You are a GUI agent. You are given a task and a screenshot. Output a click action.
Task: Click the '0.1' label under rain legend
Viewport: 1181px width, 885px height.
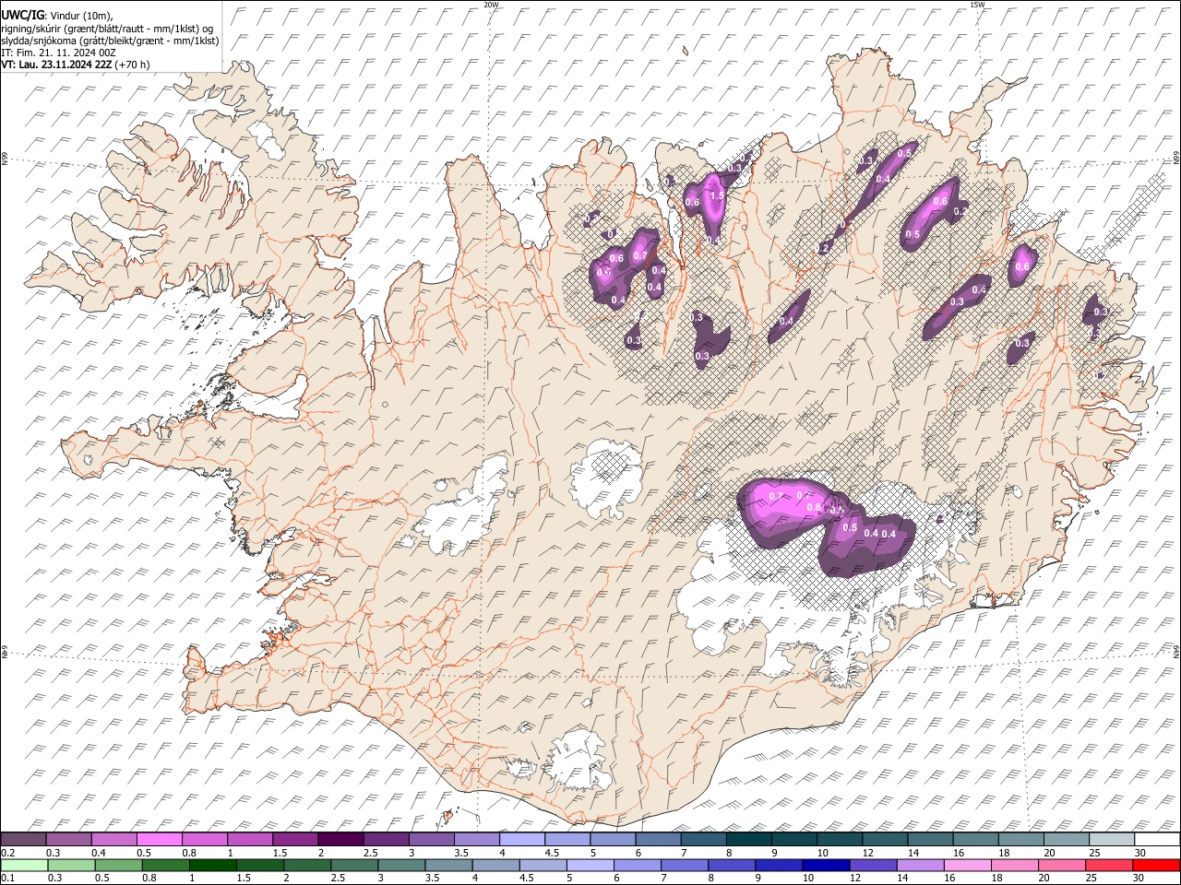tap(6, 877)
